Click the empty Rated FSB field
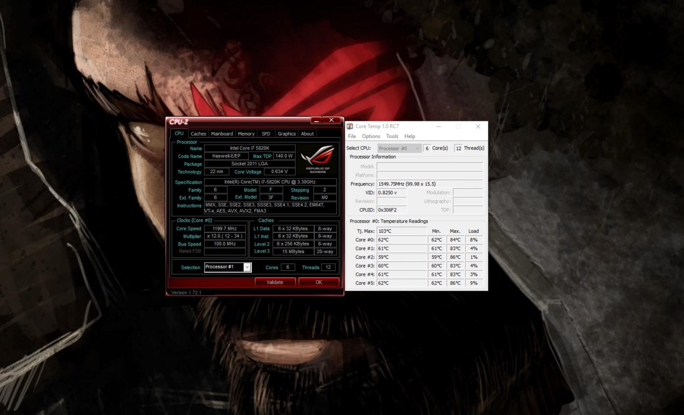This screenshot has width=684, height=415. (225, 251)
